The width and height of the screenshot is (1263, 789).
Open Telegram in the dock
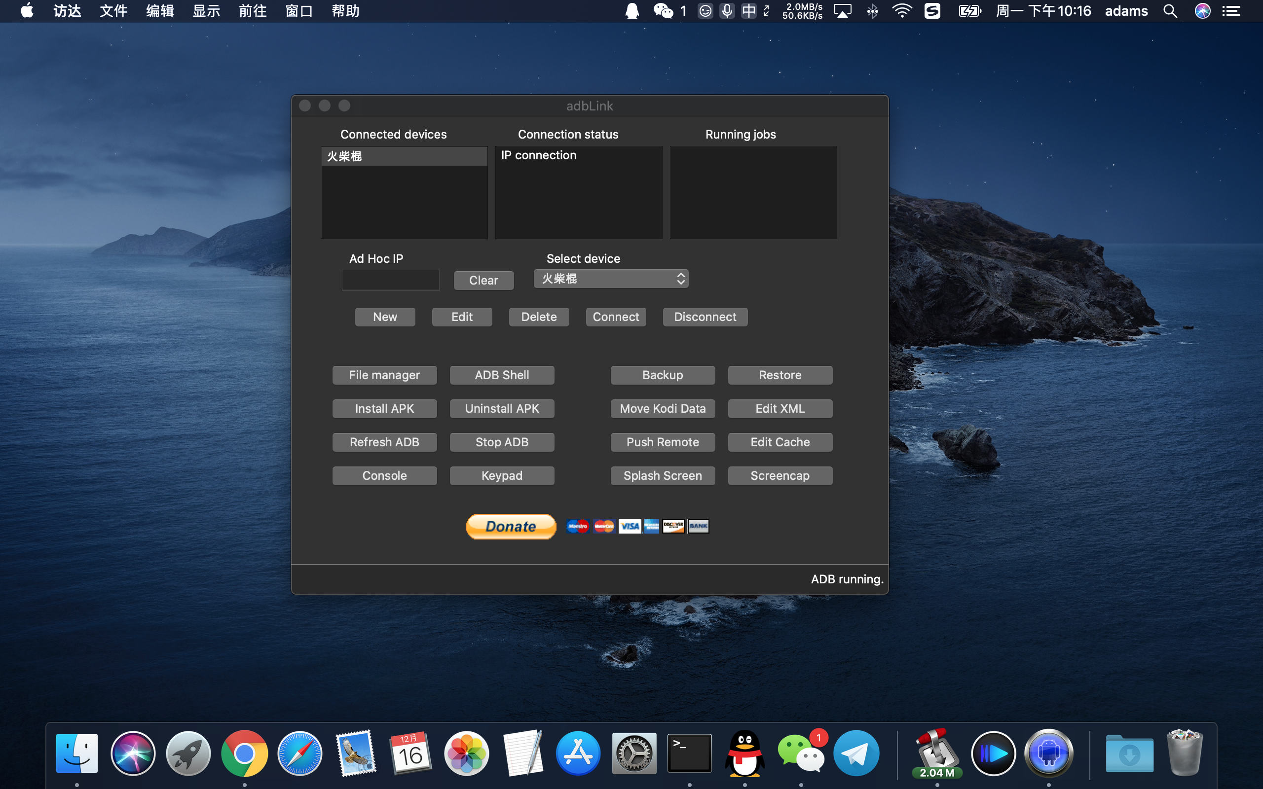pyautogui.click(x=856, y=753)
